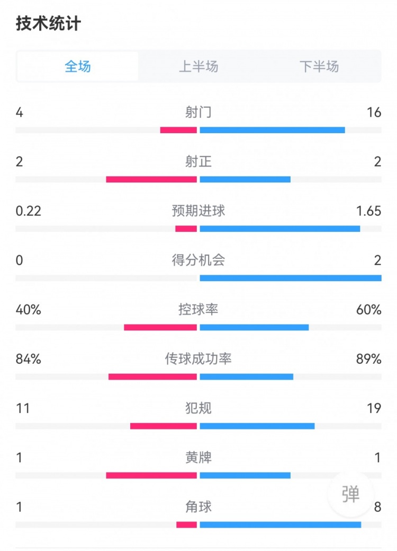397x551 pixels.
Task: Click the 技术统计 heading
Action: coord(48,24)
